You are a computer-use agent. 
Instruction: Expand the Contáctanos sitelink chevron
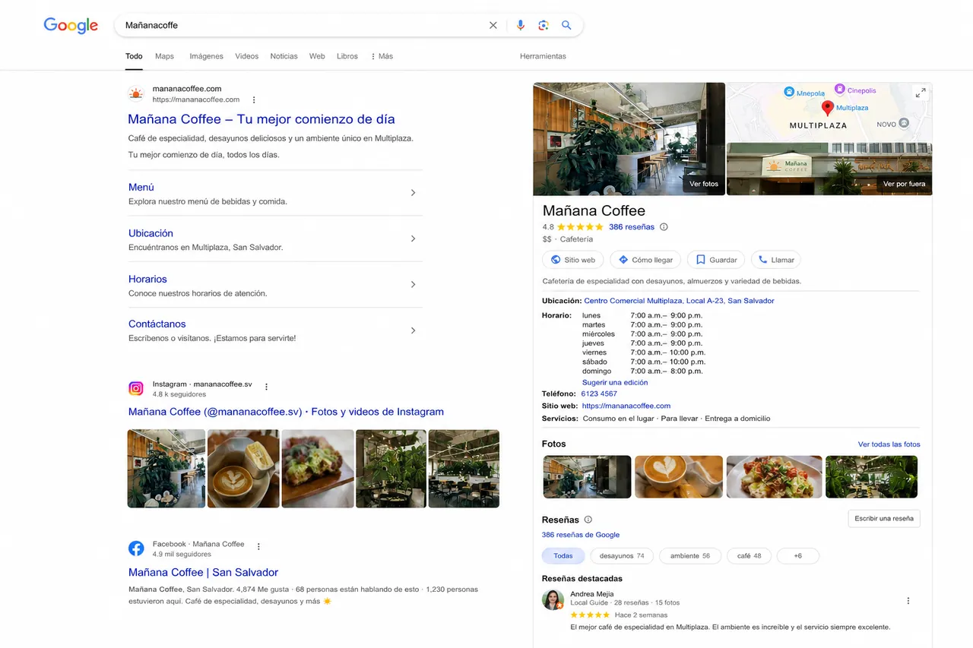point(414,330)
